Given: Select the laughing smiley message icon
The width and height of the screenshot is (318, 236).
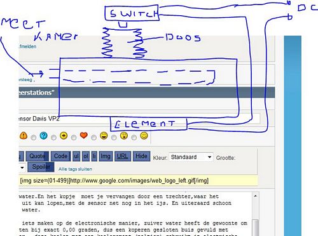Looking at the screenshot, I should tap(104, 136).
